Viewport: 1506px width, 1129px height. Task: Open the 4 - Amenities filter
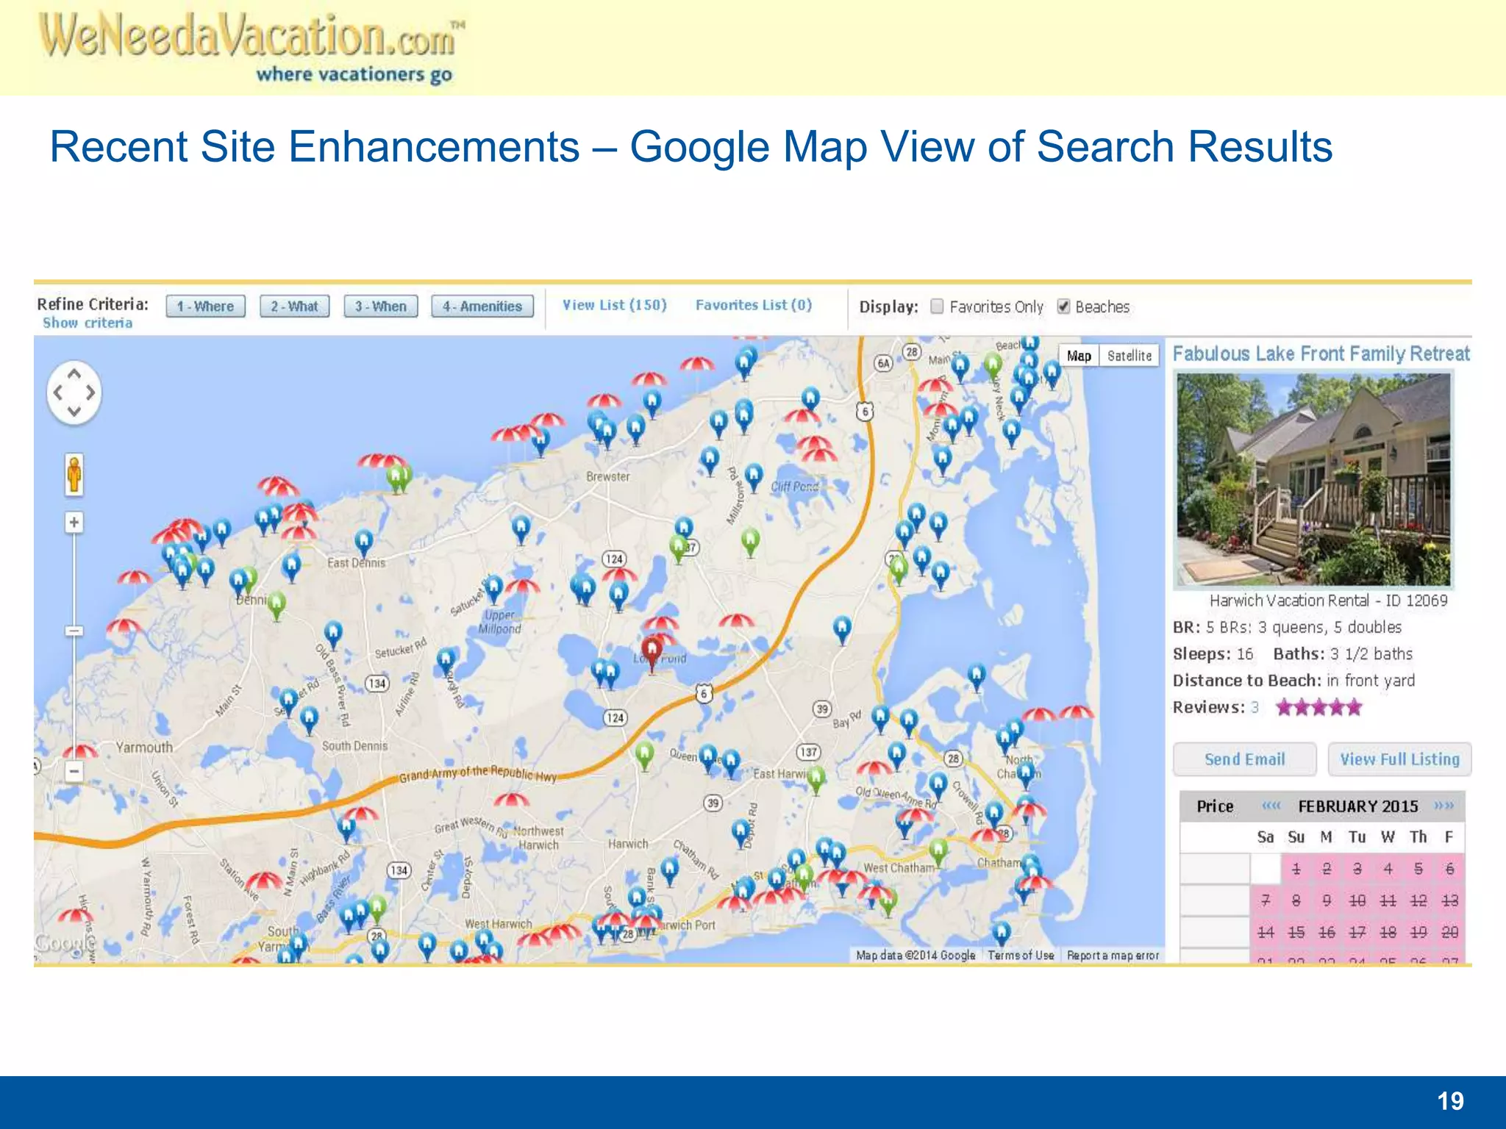pyautogui.click(x=482, y=306)
